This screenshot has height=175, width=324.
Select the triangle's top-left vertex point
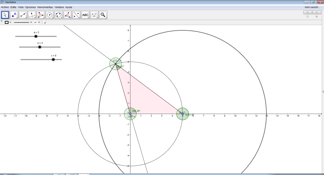115,64
